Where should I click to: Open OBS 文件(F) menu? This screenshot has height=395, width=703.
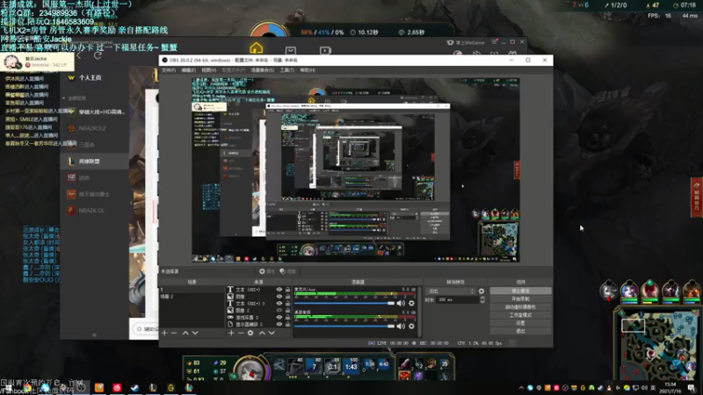[x=168, y=70]
